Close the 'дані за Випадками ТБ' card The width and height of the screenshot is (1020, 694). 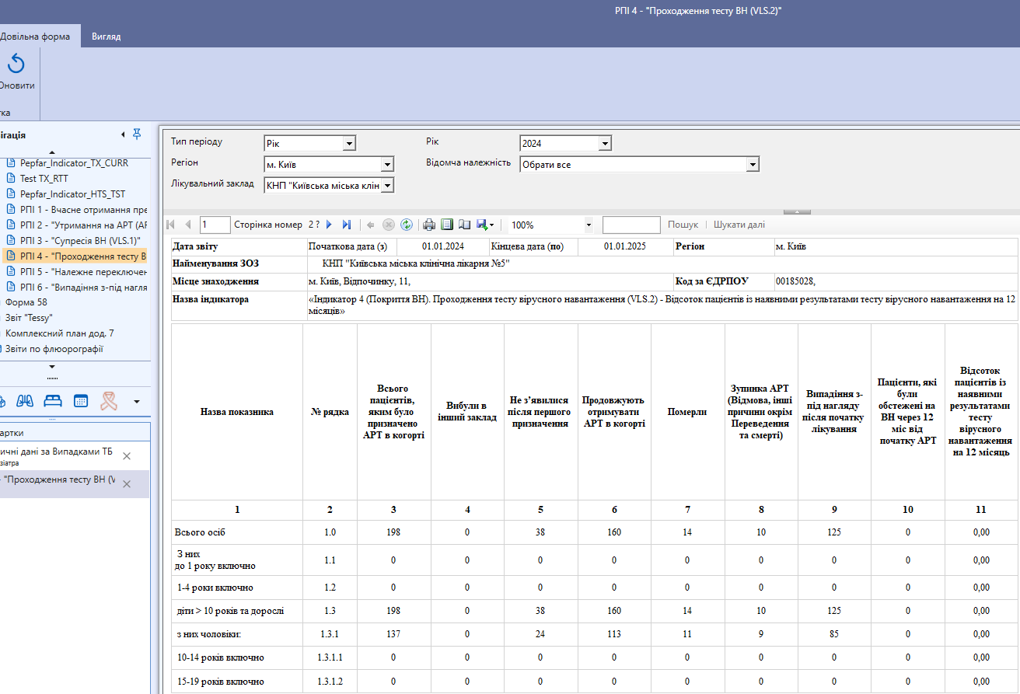click(x=127, y=456)
